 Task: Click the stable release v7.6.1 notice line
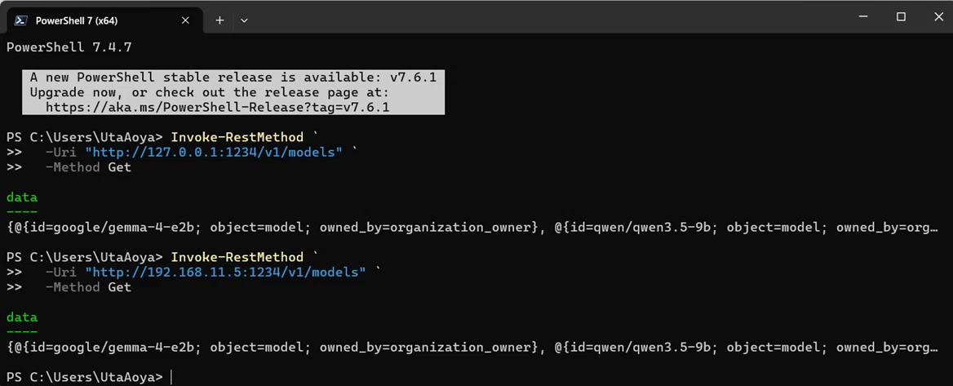click(x=233, y=78)
